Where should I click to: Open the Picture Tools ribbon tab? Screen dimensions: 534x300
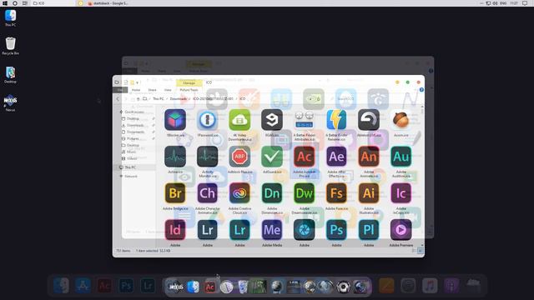click(189, 90)
